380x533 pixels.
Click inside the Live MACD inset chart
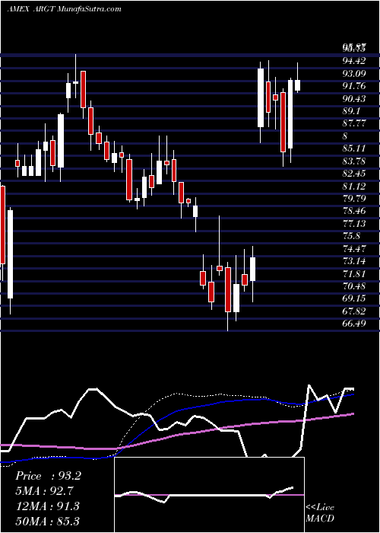[209, 495]
